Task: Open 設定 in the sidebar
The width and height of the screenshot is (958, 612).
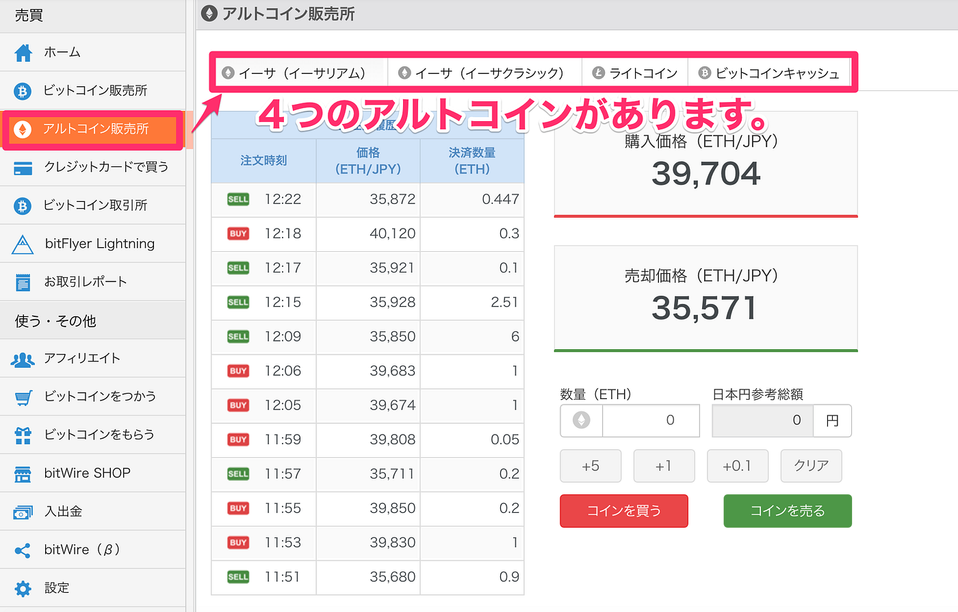Action: pyautogui.click(x=92, y=588)
